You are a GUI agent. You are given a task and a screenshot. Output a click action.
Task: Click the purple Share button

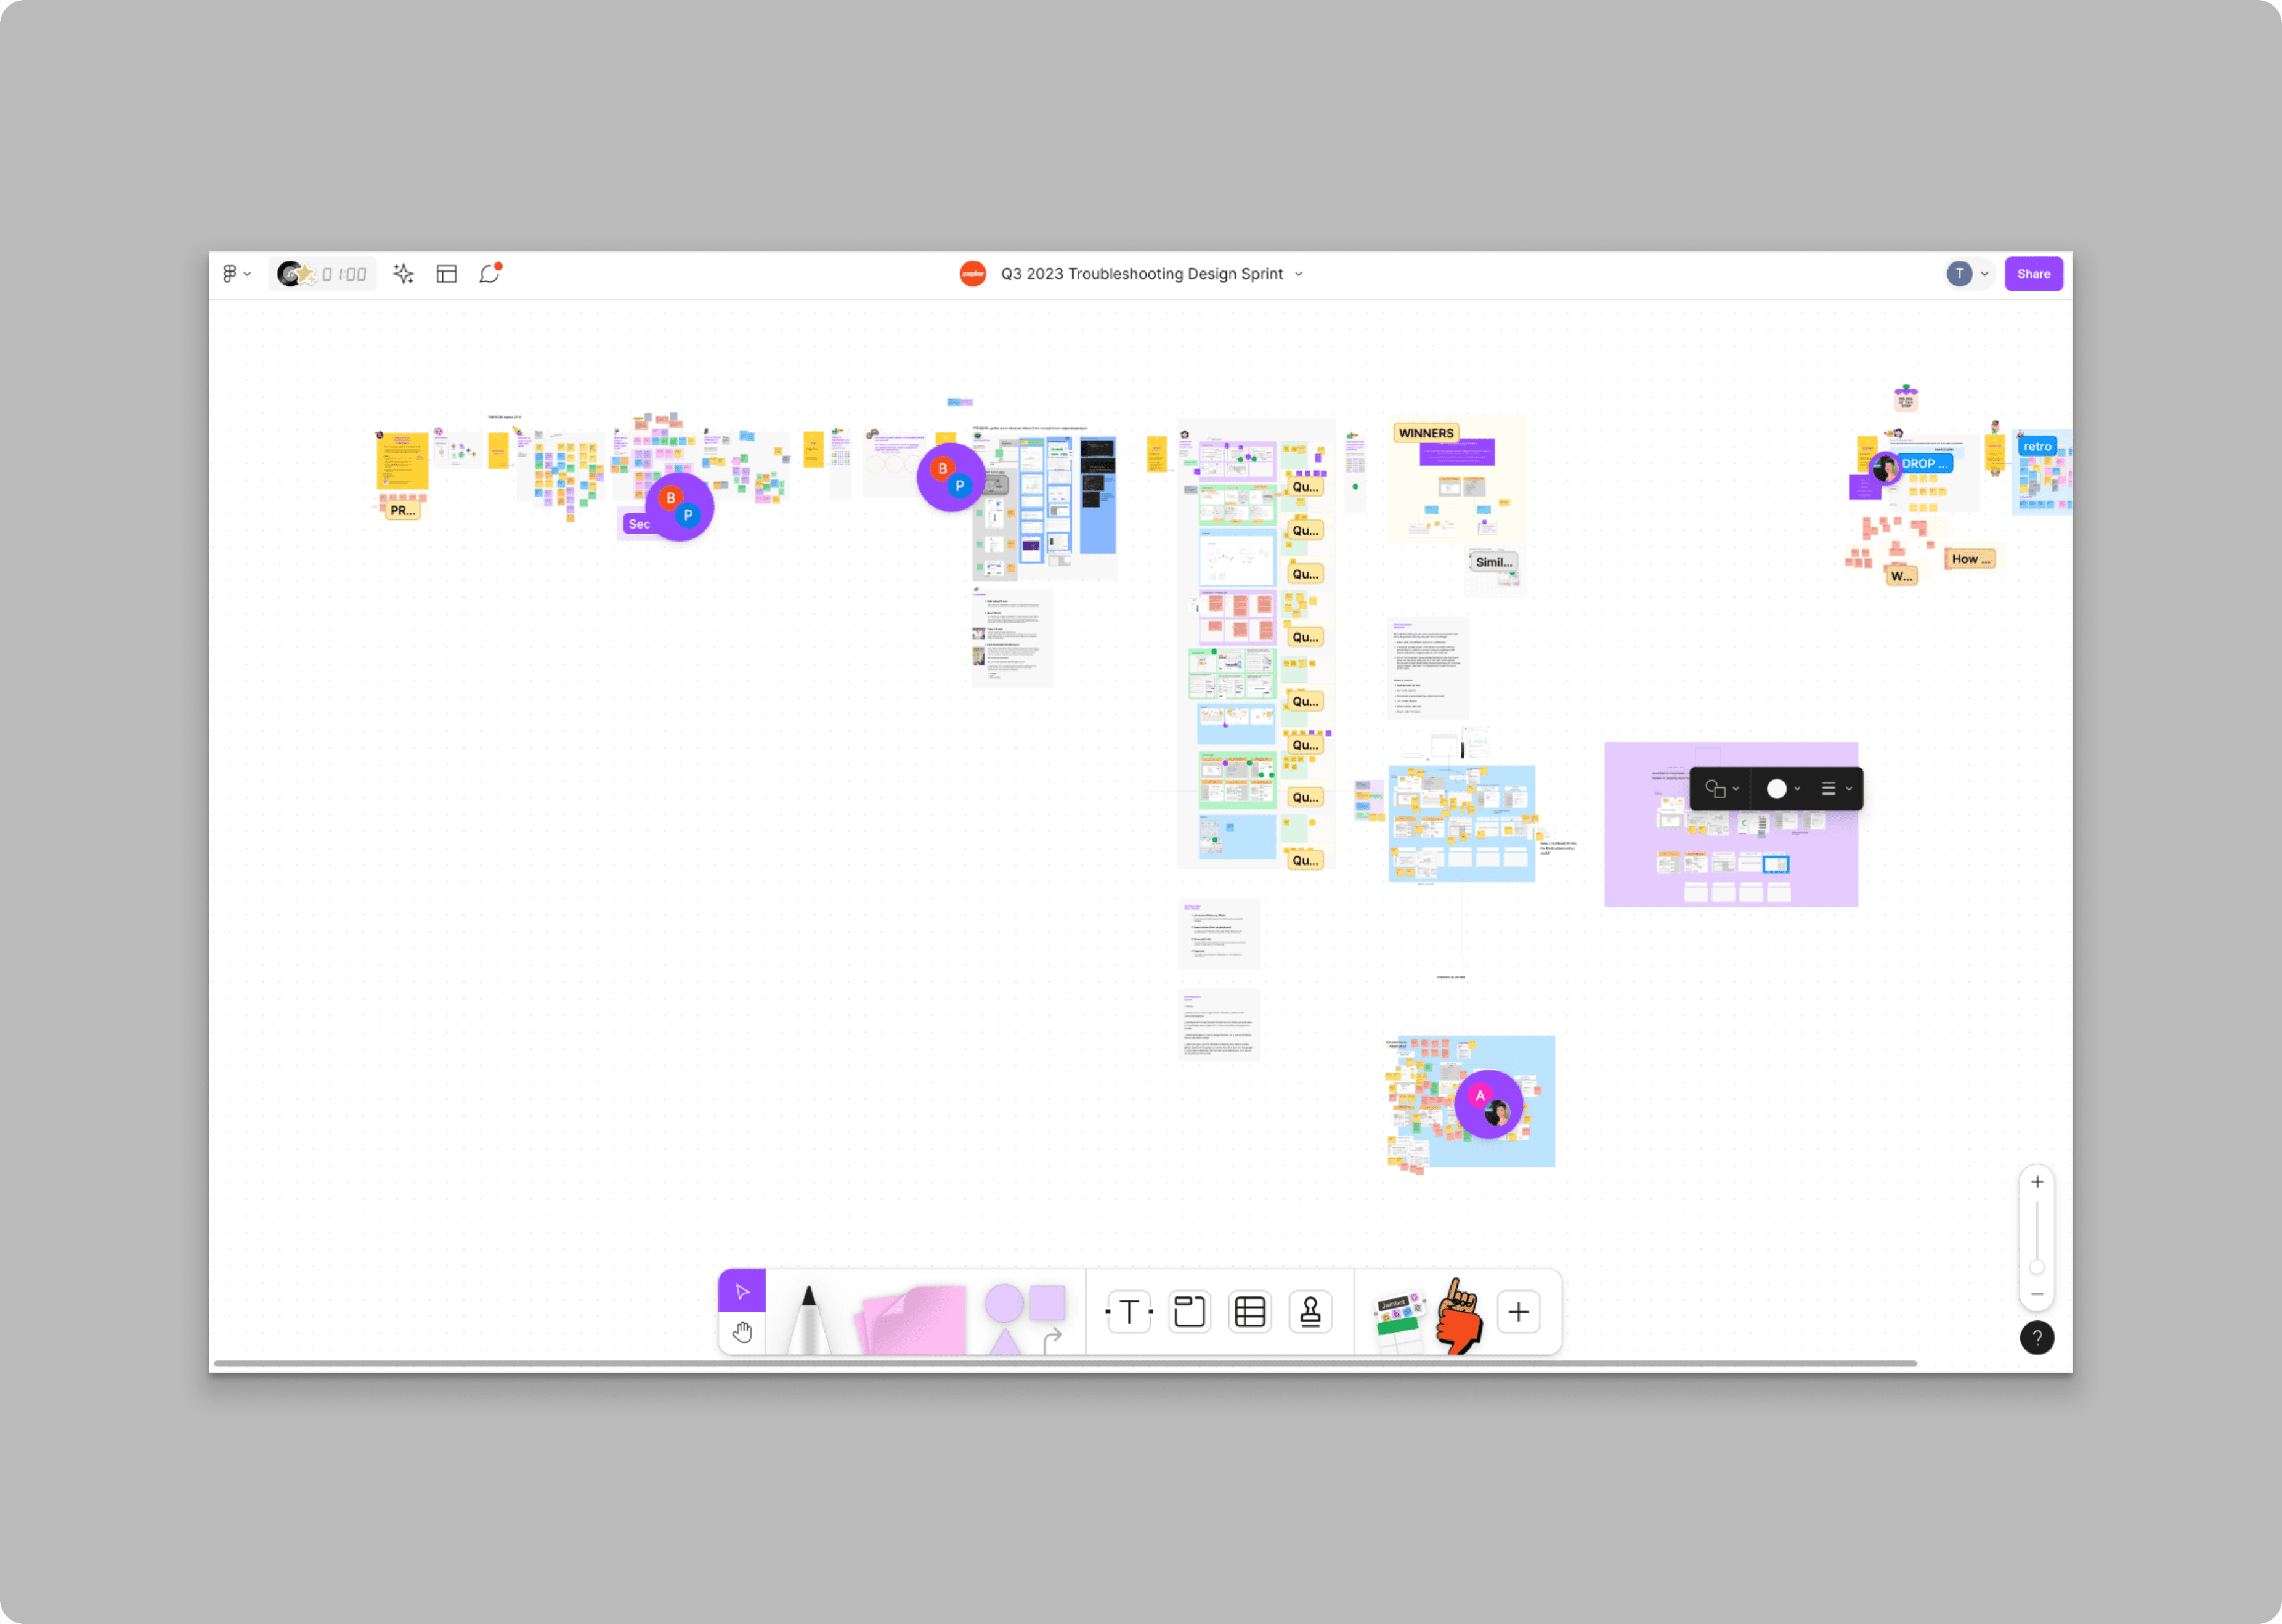[x=2033, y=274]
